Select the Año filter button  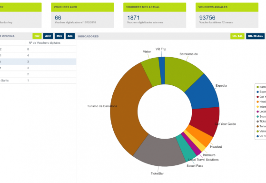click(x=70, y=36)
